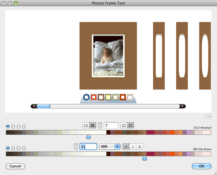
Task: Pick the bright orange swatch in the upper color strip
Action: click(172, 133)
